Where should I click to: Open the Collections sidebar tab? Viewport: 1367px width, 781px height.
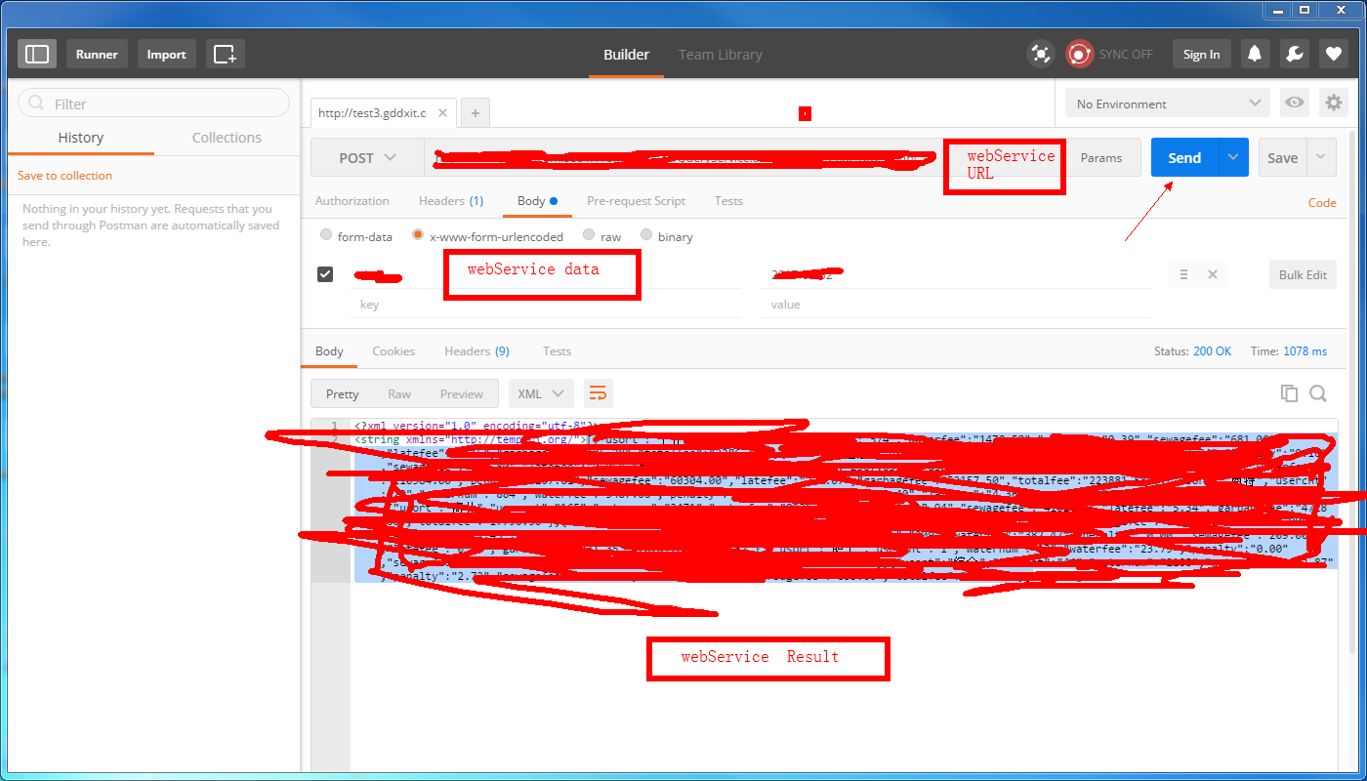[227, 138]
